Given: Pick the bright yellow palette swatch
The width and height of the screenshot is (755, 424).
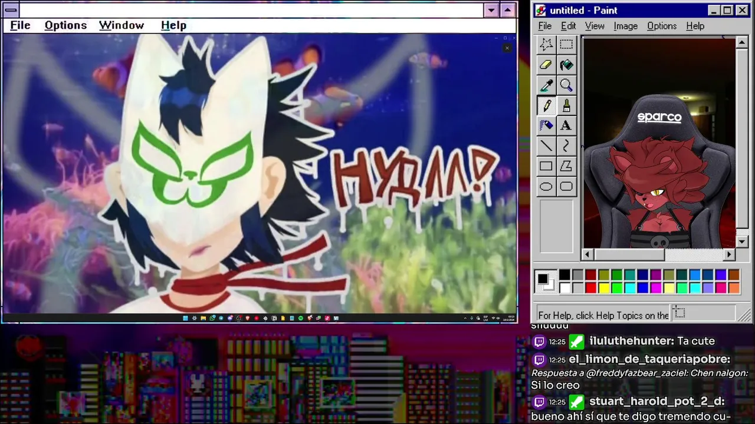Looking at the screenshot, I should [x=604, y=288].
